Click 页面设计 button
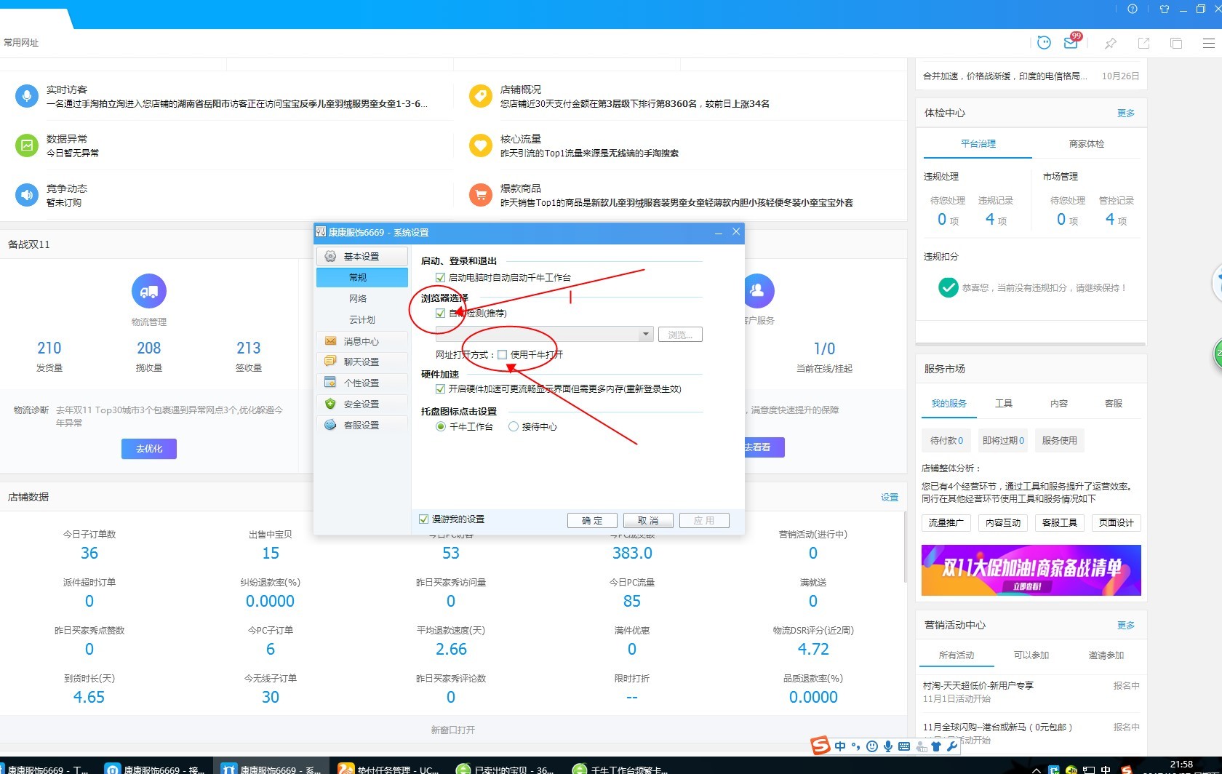Viewport: 1222px width, 774px height. (x=1117, y=523)
